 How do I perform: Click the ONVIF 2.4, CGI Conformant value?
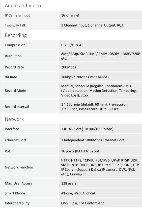click(82, 203)
